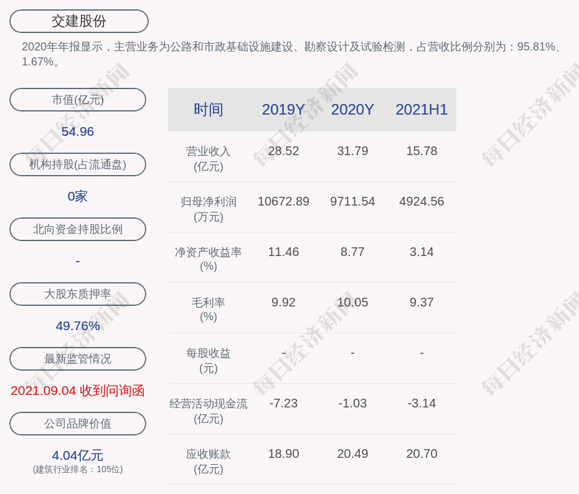Click the 28.52 revenue cell
579x494 pixels.
coord(283,151)
